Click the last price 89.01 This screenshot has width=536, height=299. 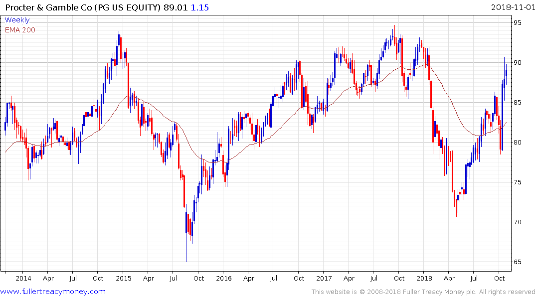pos(176,7)
